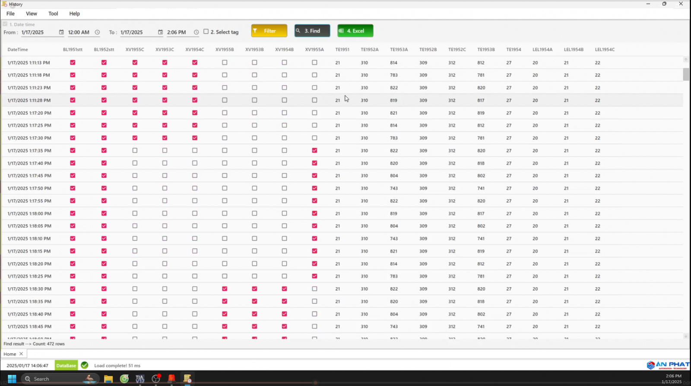
Task: Open the From date calendar picker
Action: point(61,32)
